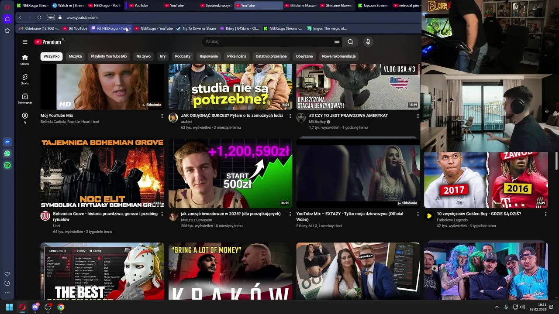Open Messenger in the Opera sidebar
Image resolution: width=559 pixels, height=314 pixels.
[7, 142]
